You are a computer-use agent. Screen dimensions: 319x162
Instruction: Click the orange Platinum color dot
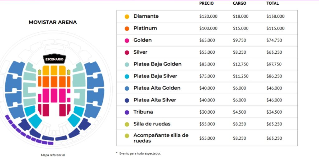pyautogui.click(x=127, y=29)
